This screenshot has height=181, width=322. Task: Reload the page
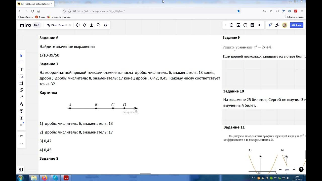(32, 11)
